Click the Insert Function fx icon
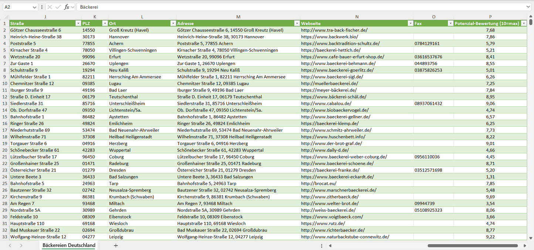This screenshot has width=534, height=250. (x=67, y=7)
